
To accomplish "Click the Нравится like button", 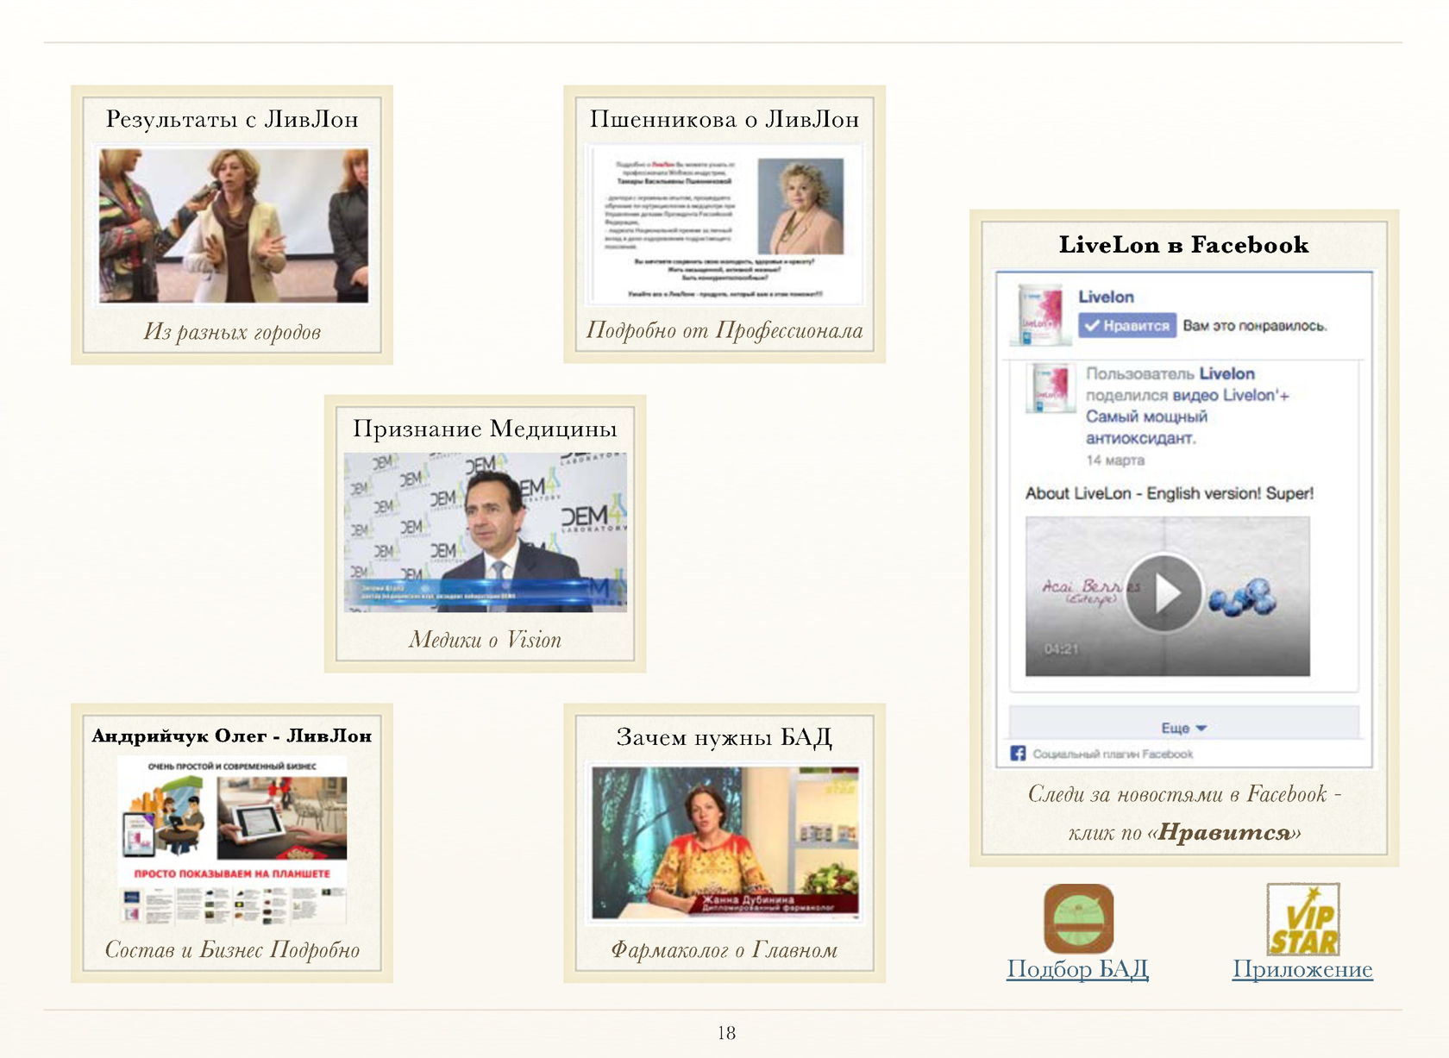I will [1127, 326].
